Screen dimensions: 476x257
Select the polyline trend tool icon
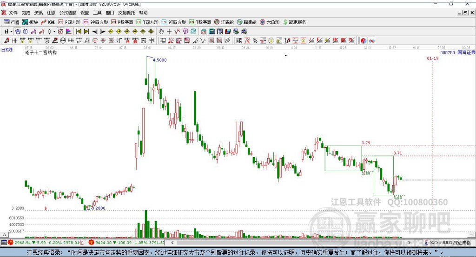click(x=177, y=32)
